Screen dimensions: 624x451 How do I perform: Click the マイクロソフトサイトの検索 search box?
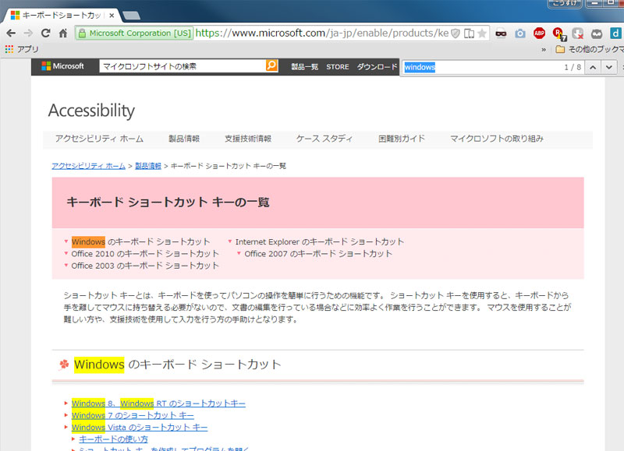pos(183,66)
